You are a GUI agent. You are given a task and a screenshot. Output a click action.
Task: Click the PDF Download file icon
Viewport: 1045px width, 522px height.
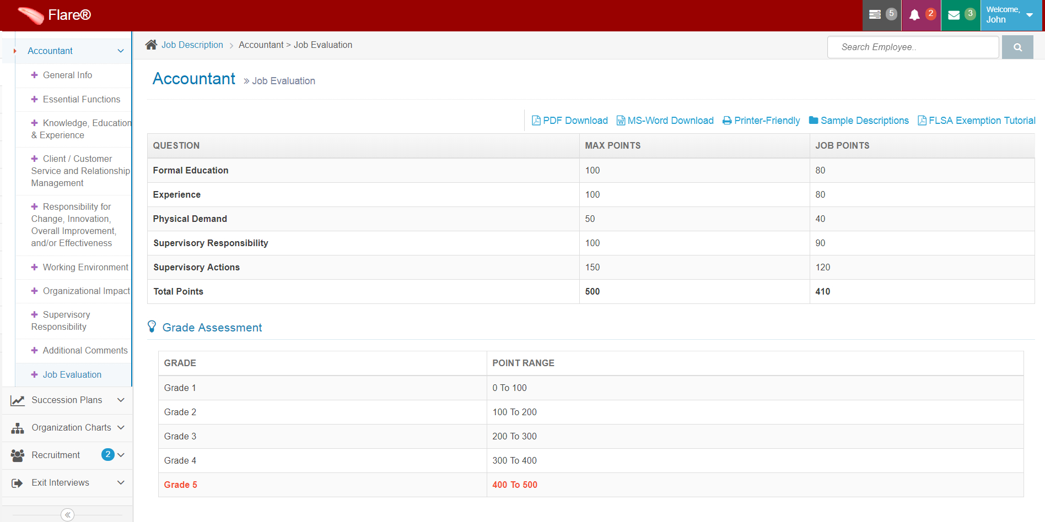pyautogui.click(x=536, y=121)
